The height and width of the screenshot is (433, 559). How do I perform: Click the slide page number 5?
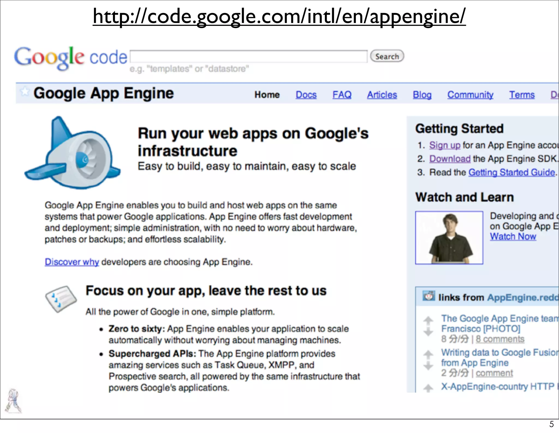(551, 424)
